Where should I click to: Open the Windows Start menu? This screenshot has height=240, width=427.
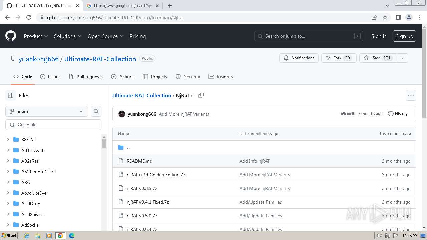[x=9, y=236]
